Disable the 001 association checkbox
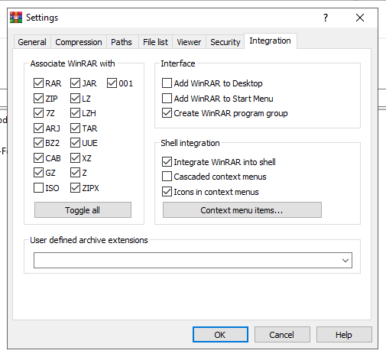The height and width of the screenshot is (357, 386). (112, 83)
